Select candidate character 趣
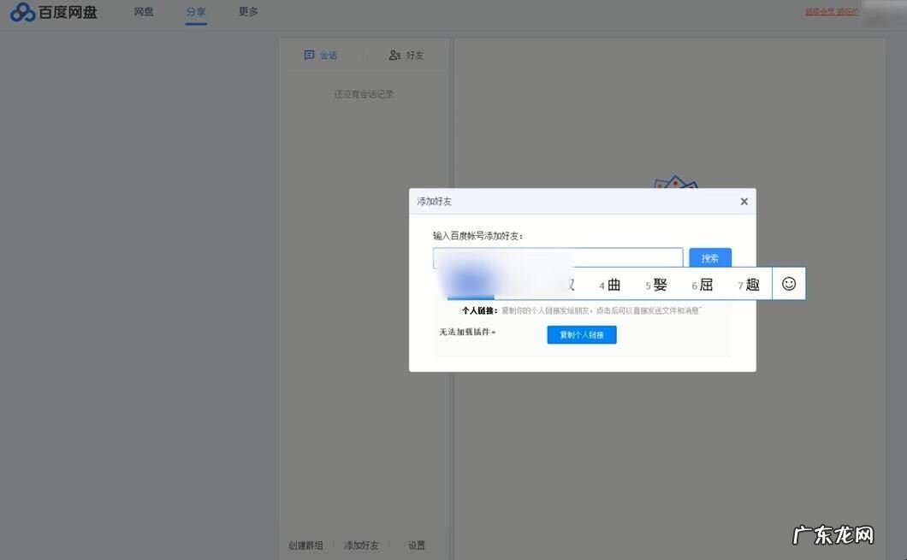This screenshot has height=560, width=907. 751,284
